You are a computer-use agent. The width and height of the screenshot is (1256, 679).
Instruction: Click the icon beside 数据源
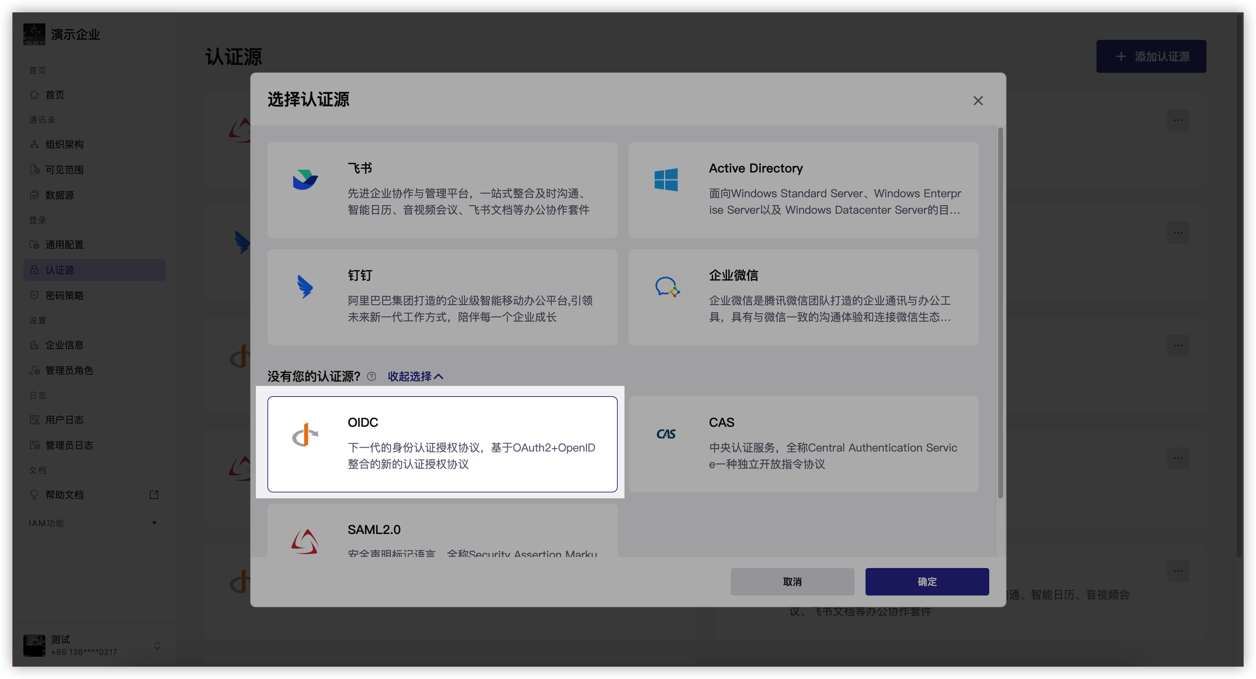(34, 195)
